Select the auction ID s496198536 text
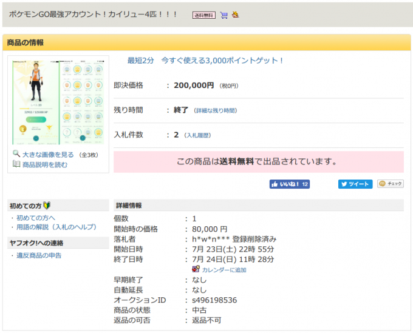Screen dimensions: 413x333 pyautogui.click(x=214, y=300)
